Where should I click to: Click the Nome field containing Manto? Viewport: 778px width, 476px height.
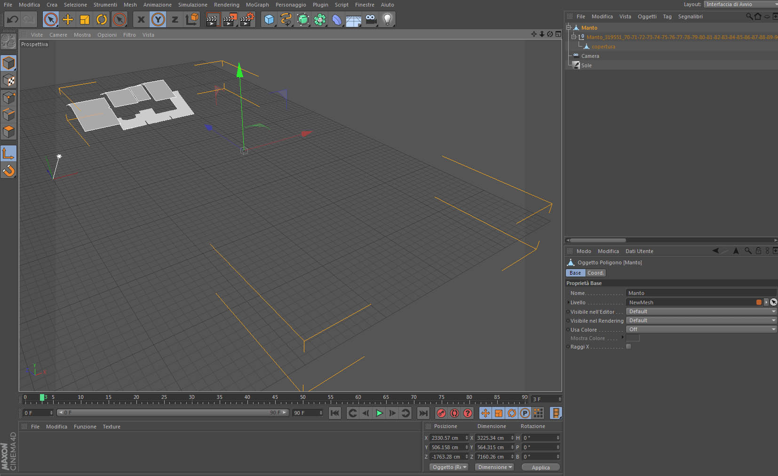pyautogui.click(x=701, y=293)
